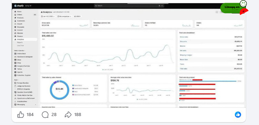The width and height of the screenshot is (259, 125).
Task: Open Reports under Analytics
Action: (x=20, y=43)
